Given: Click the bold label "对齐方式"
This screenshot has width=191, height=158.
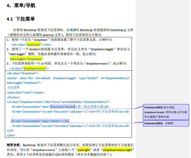Looking at the screenshot, I should 13,145.
